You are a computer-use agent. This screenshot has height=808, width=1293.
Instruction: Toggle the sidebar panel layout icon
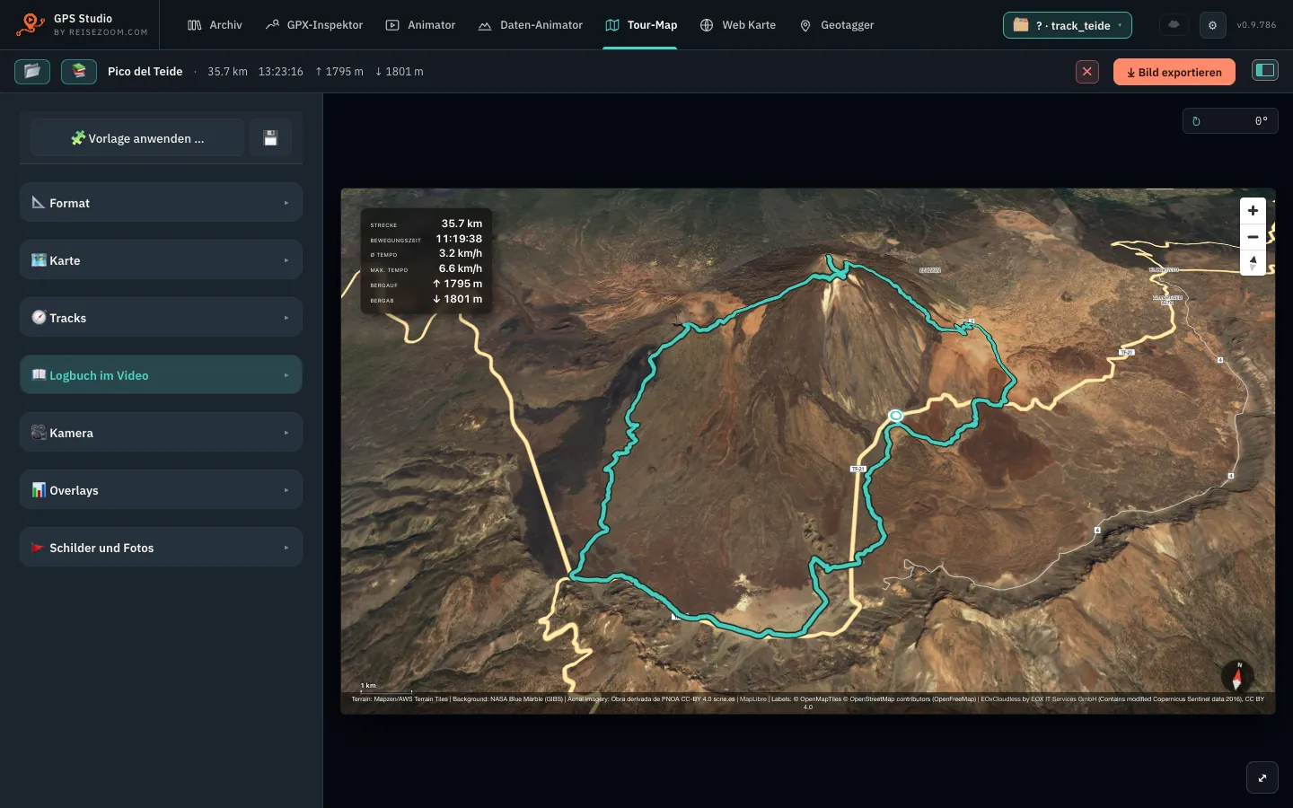click(x=1265, y=70)
